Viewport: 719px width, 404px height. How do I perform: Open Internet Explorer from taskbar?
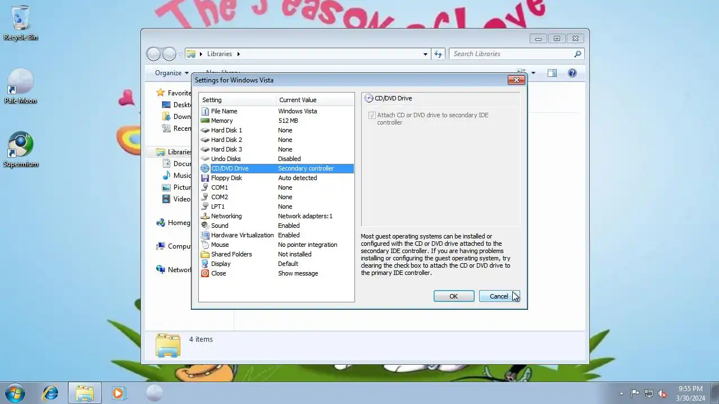point(51,393)
